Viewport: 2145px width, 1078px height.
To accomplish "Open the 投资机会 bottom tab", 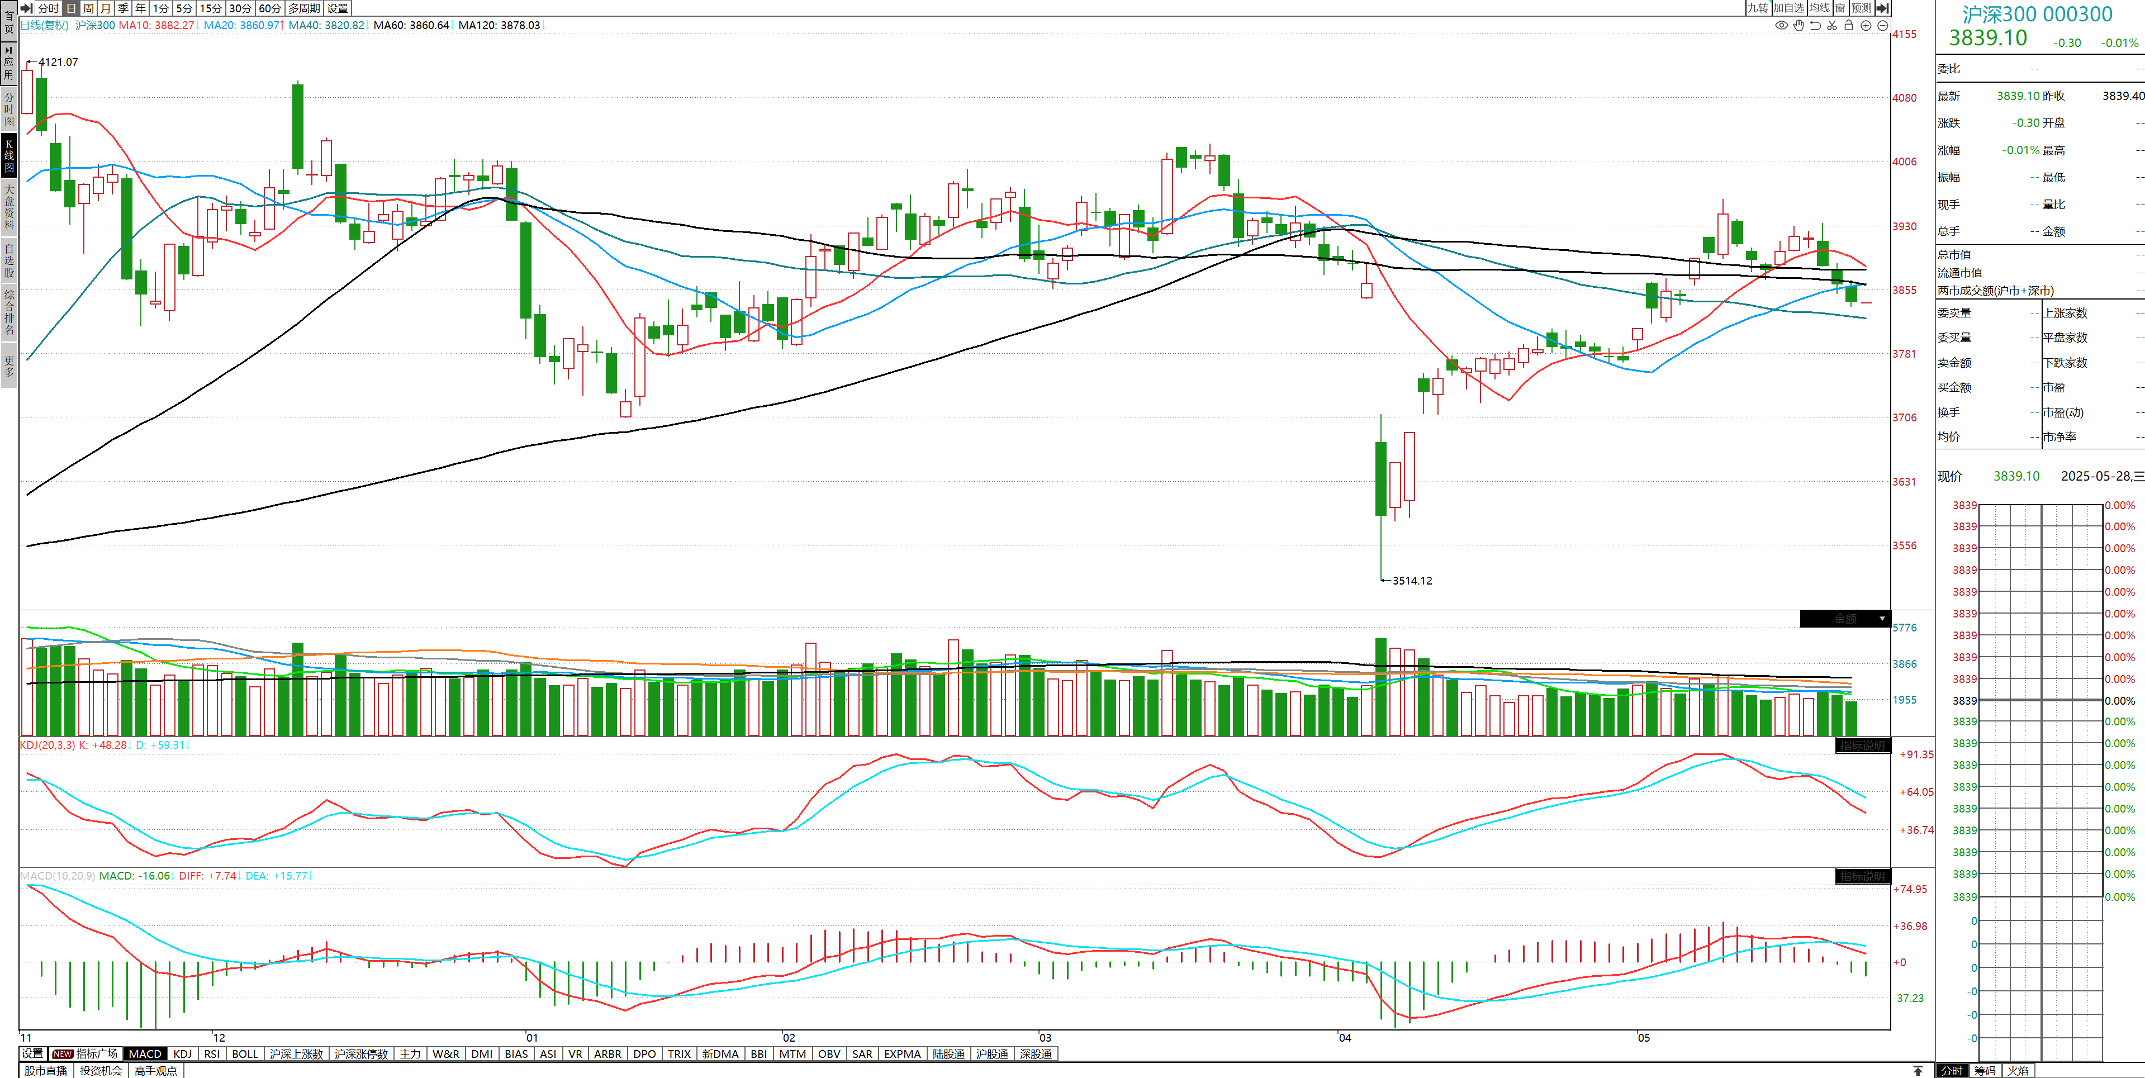I will point(101,1071).
